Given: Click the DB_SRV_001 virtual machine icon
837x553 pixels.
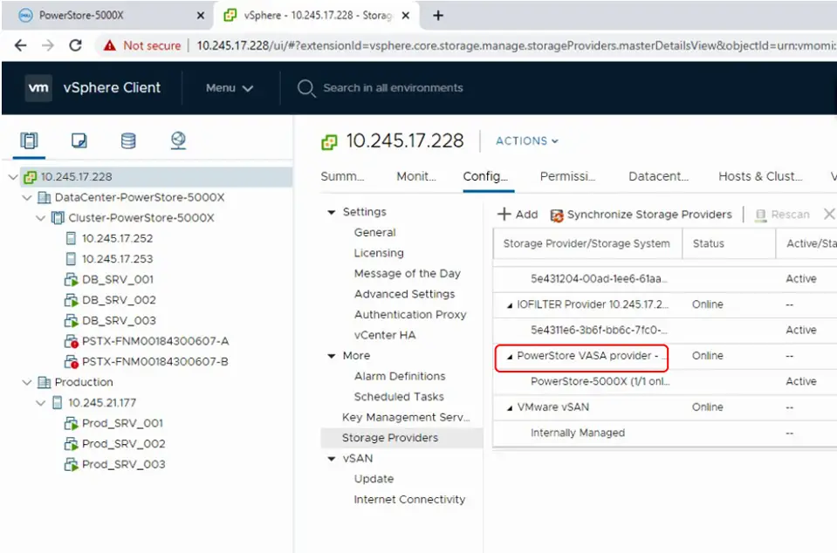Looking at the screenshot, I should coord(71,279).
